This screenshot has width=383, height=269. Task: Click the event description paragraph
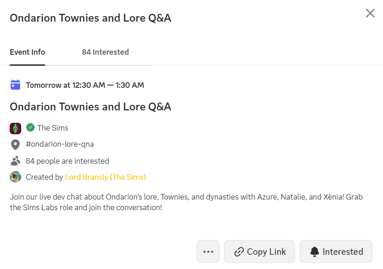tap(184, 202)
